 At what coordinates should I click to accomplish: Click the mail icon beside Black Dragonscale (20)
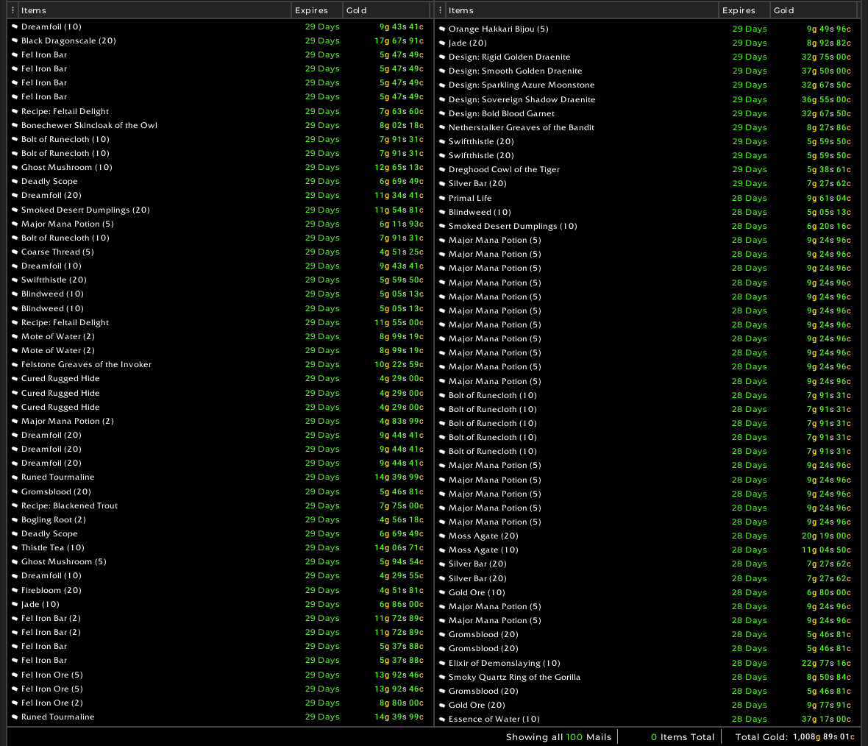click(x=15, y=40)
